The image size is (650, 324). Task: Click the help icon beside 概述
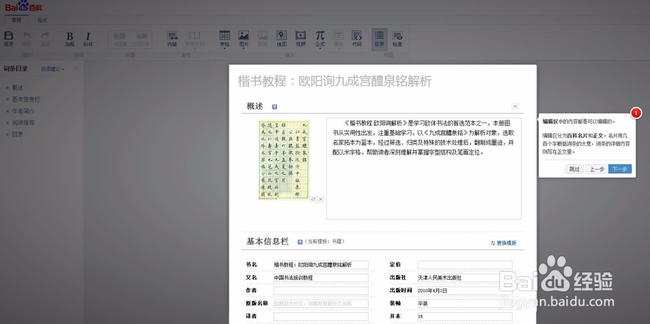click(274, 107)
